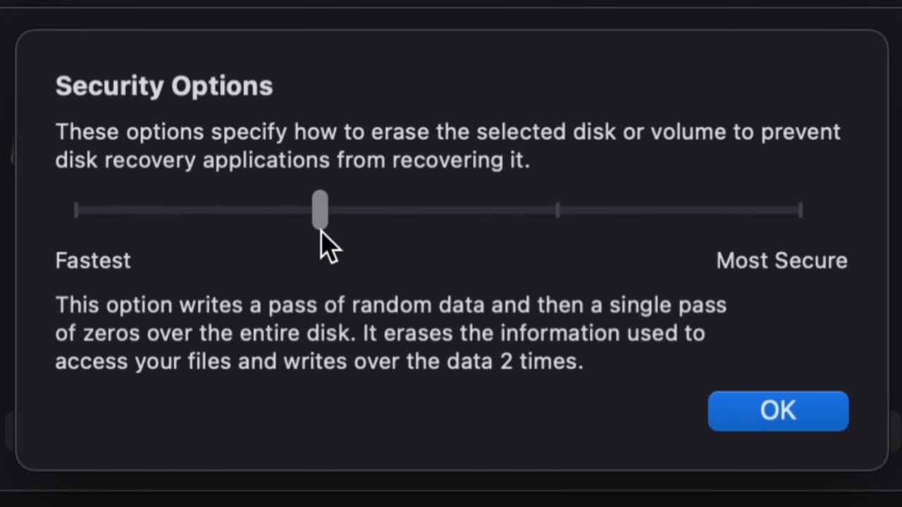Click the Security Options heading

(163, 86)
